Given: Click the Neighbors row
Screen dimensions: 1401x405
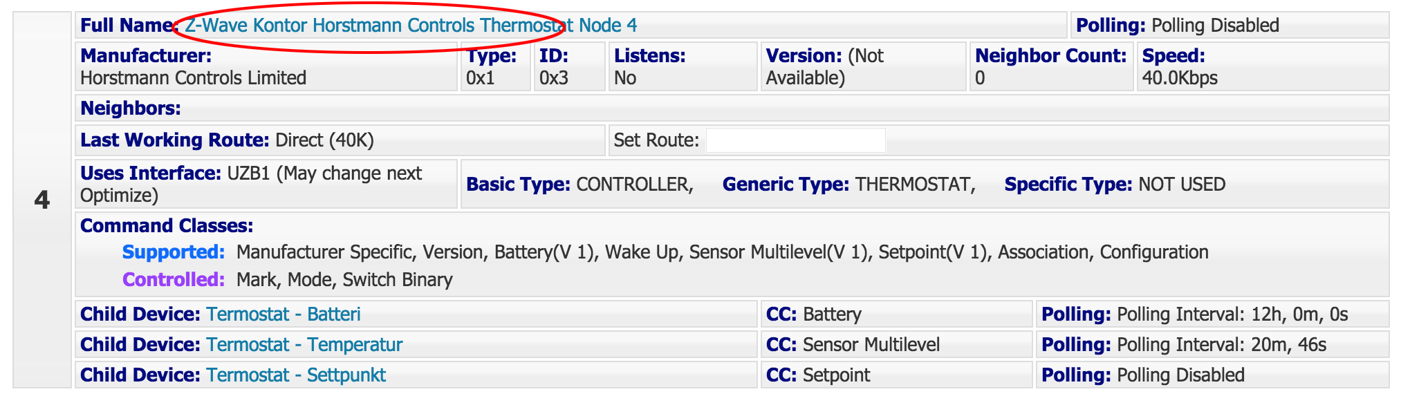Looking at the screenshot, I should [x=732, y=109].
